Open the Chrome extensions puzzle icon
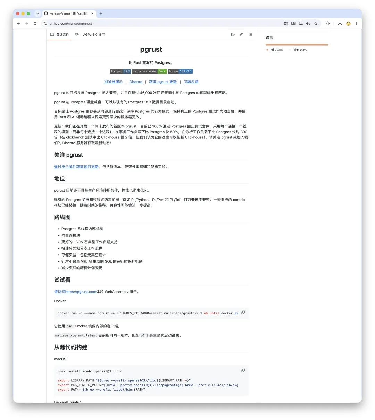This screenshot has height=420, width=375. click(x=327, y=24)
